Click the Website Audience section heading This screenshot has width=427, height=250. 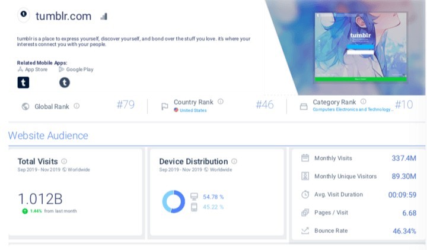click(x=48, y=135)
